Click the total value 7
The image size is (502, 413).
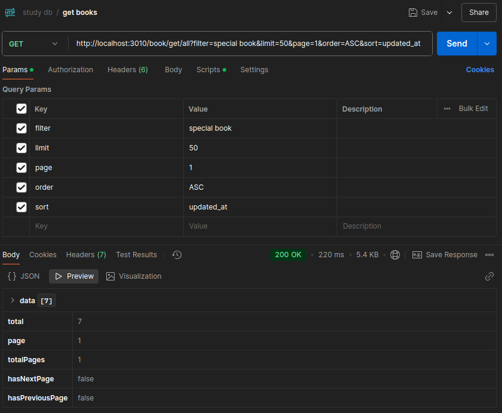tap(80, 322)
